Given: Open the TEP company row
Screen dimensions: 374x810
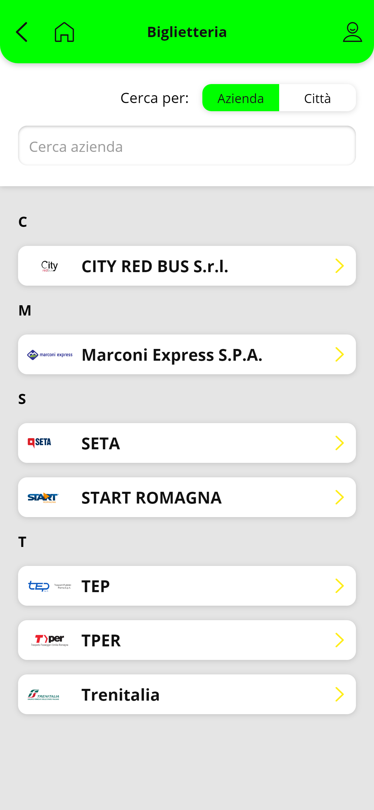Looking at the screenshot, I should click(x=187, y=586).
